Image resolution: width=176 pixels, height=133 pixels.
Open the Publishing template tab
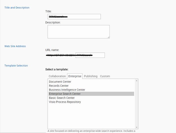[91, 76]
